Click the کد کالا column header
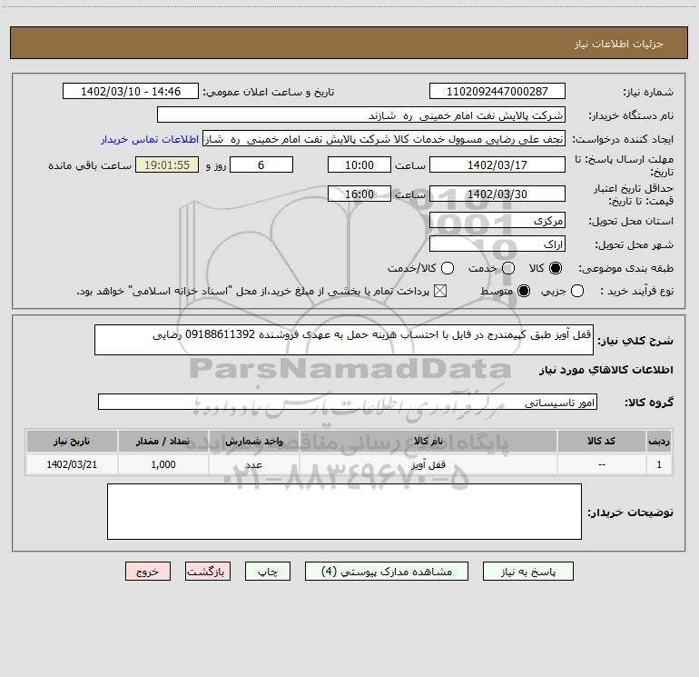The image size is (699, 677). point(601,441)
